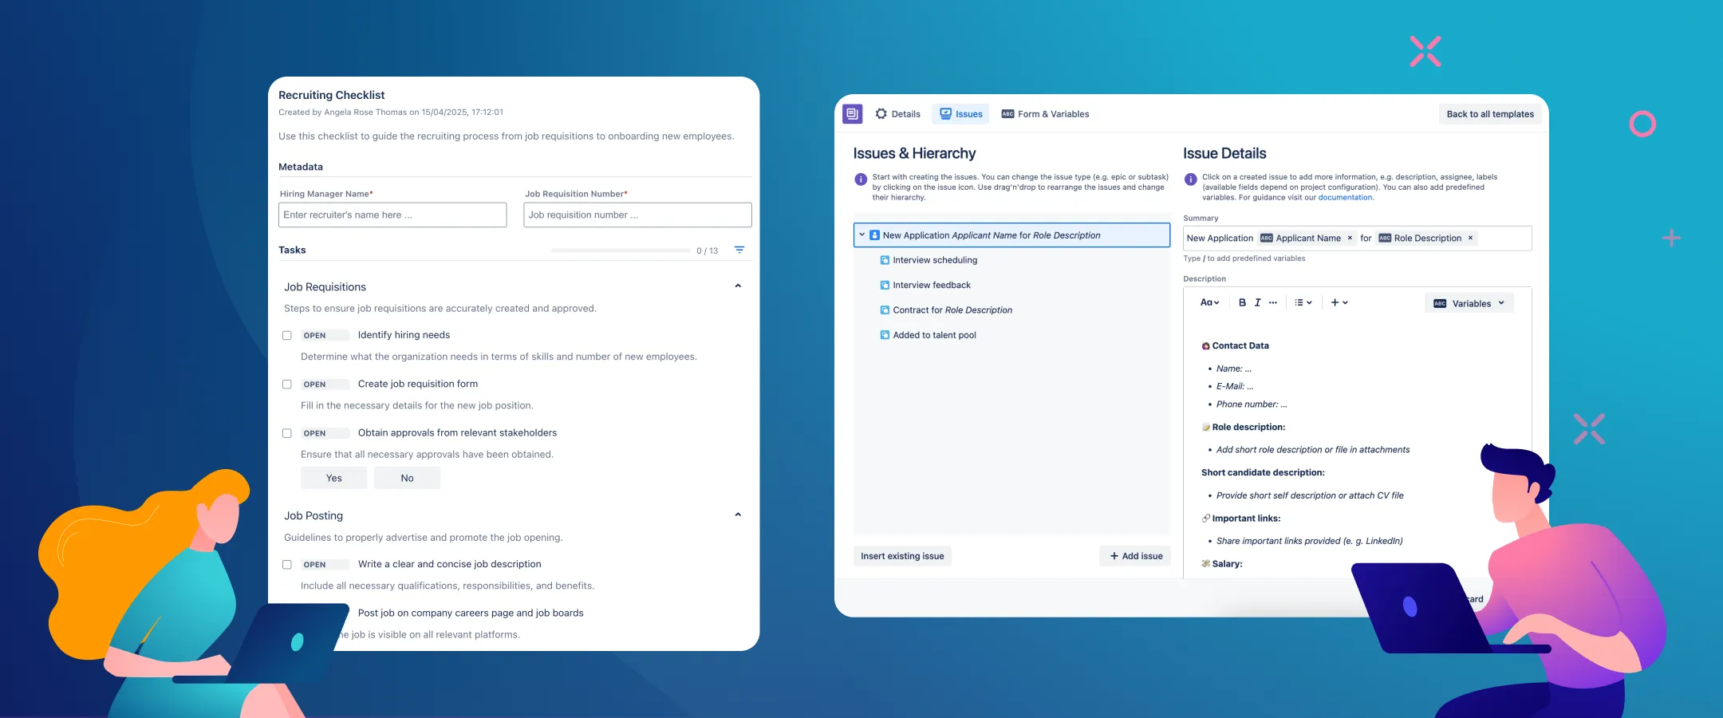Click OPEN status of Obtain approvals task
Viewport: 1723px width, 718px height.
pyautogui.click(x=325, y=433)
